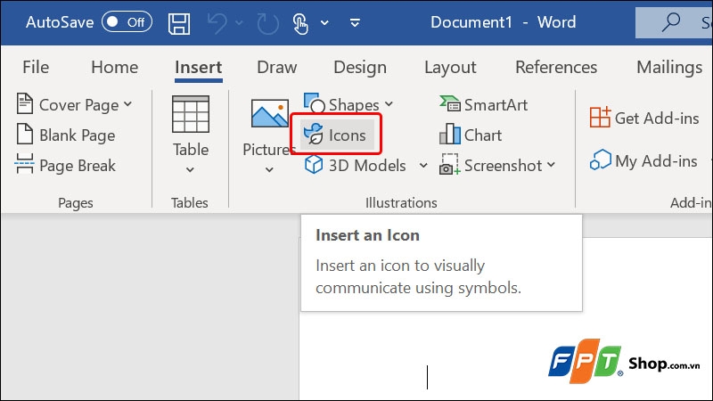The image size is (713, 401).
Task: Switch to the Mailings tab
Action: 669,68
